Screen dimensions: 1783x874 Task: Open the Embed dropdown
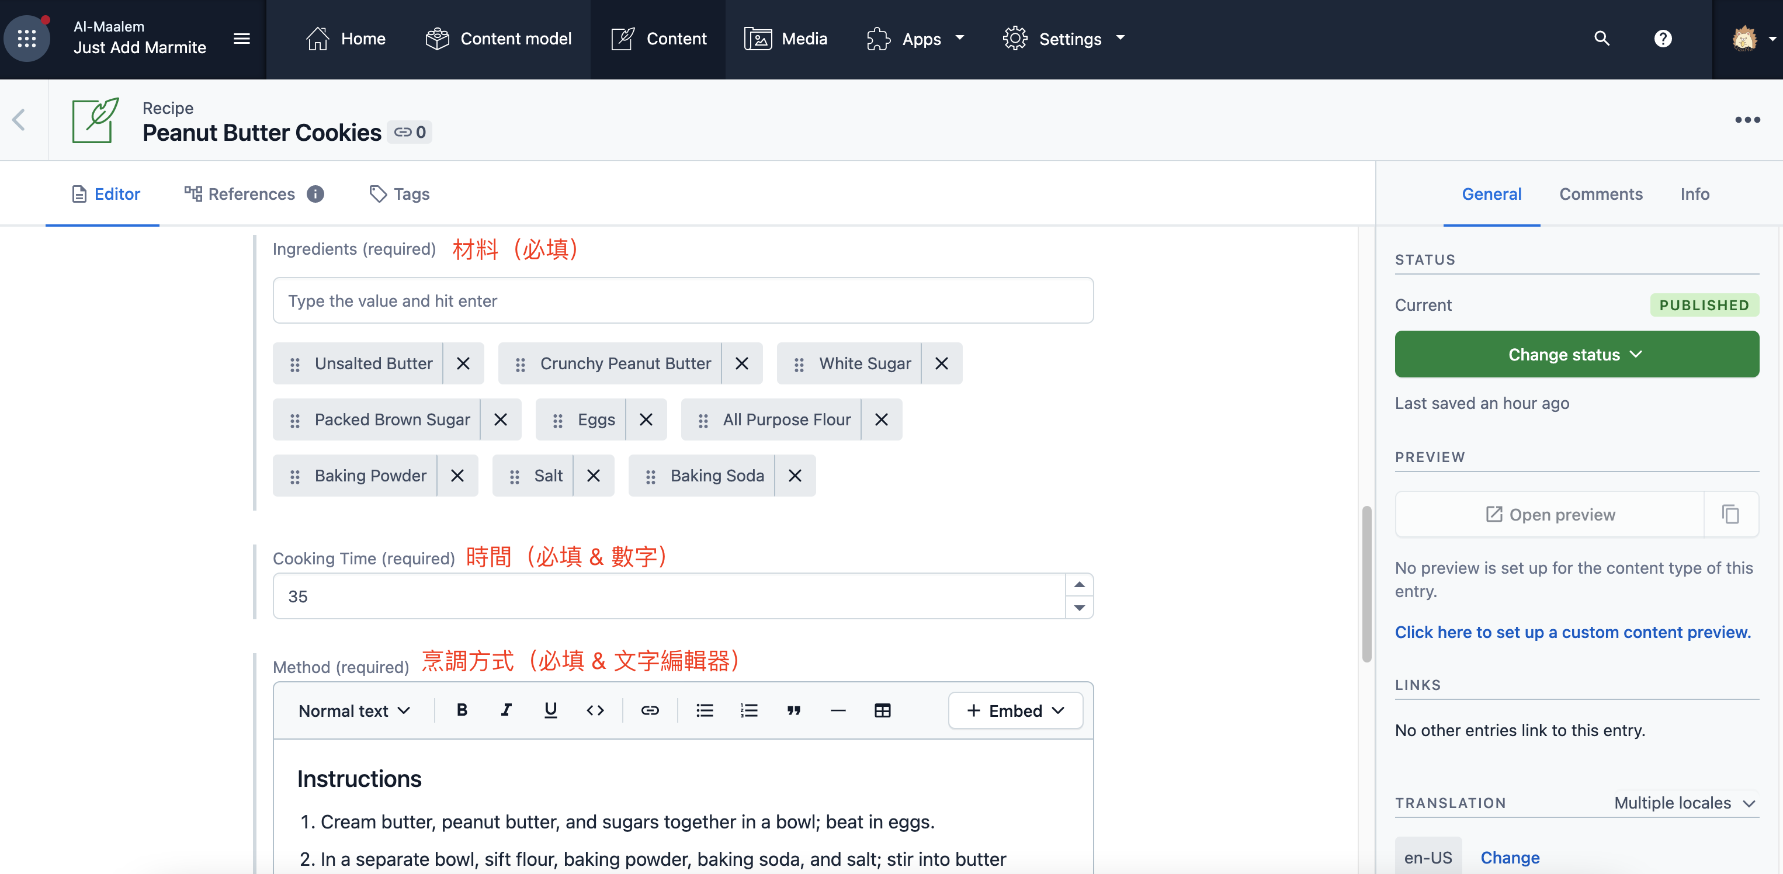pos(1015,710)
